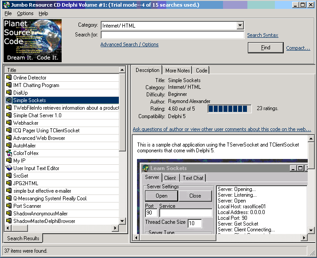The image size is (317, 258).
Task: Click the ICQ Pager Using TClientSocket icon
Action: pos(9,130)
